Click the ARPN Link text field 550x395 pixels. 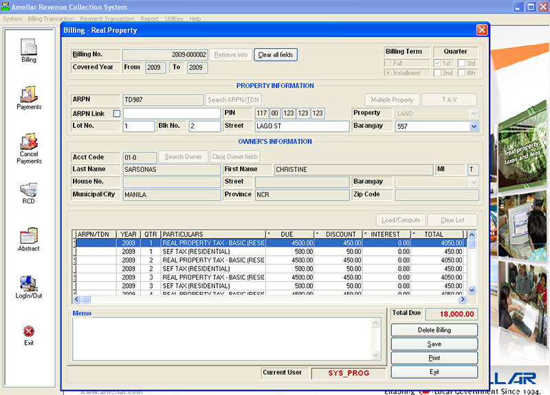click(171, 113)
